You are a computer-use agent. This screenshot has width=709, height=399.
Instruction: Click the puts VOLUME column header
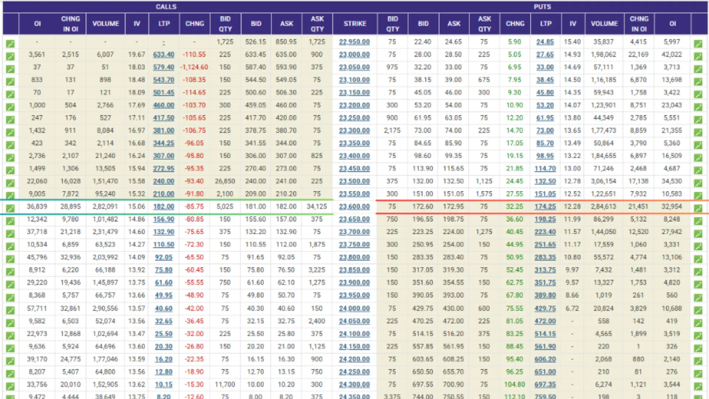(604, 24)
